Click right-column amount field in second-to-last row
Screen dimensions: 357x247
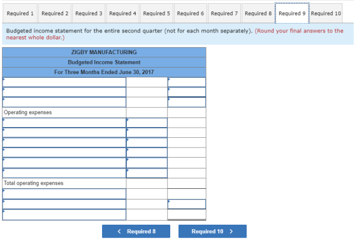tap(187, 204)
